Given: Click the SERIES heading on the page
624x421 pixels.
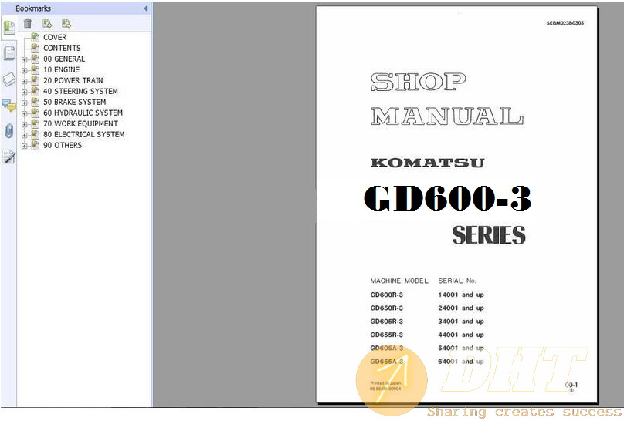Looking at the screenshot, I should point(489,234).
